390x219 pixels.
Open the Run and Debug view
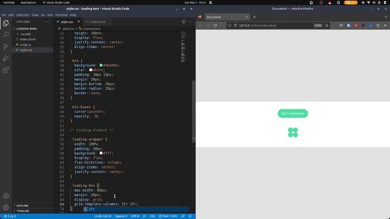click(5, 58)
